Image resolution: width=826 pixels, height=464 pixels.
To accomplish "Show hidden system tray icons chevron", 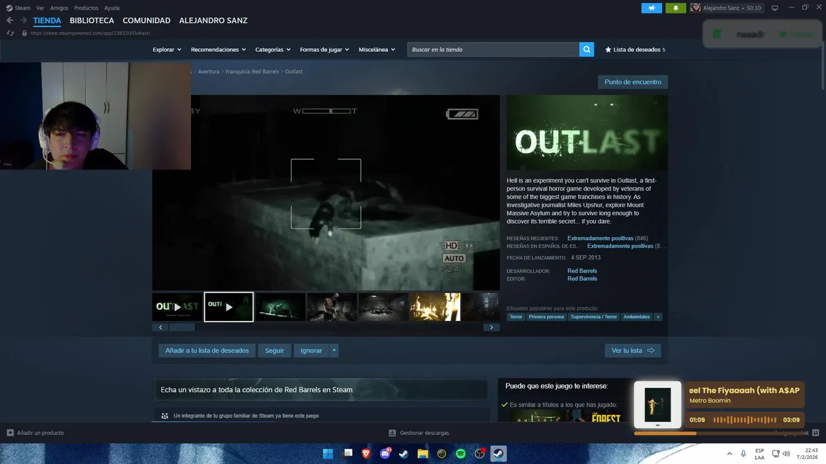I will 729,454.
